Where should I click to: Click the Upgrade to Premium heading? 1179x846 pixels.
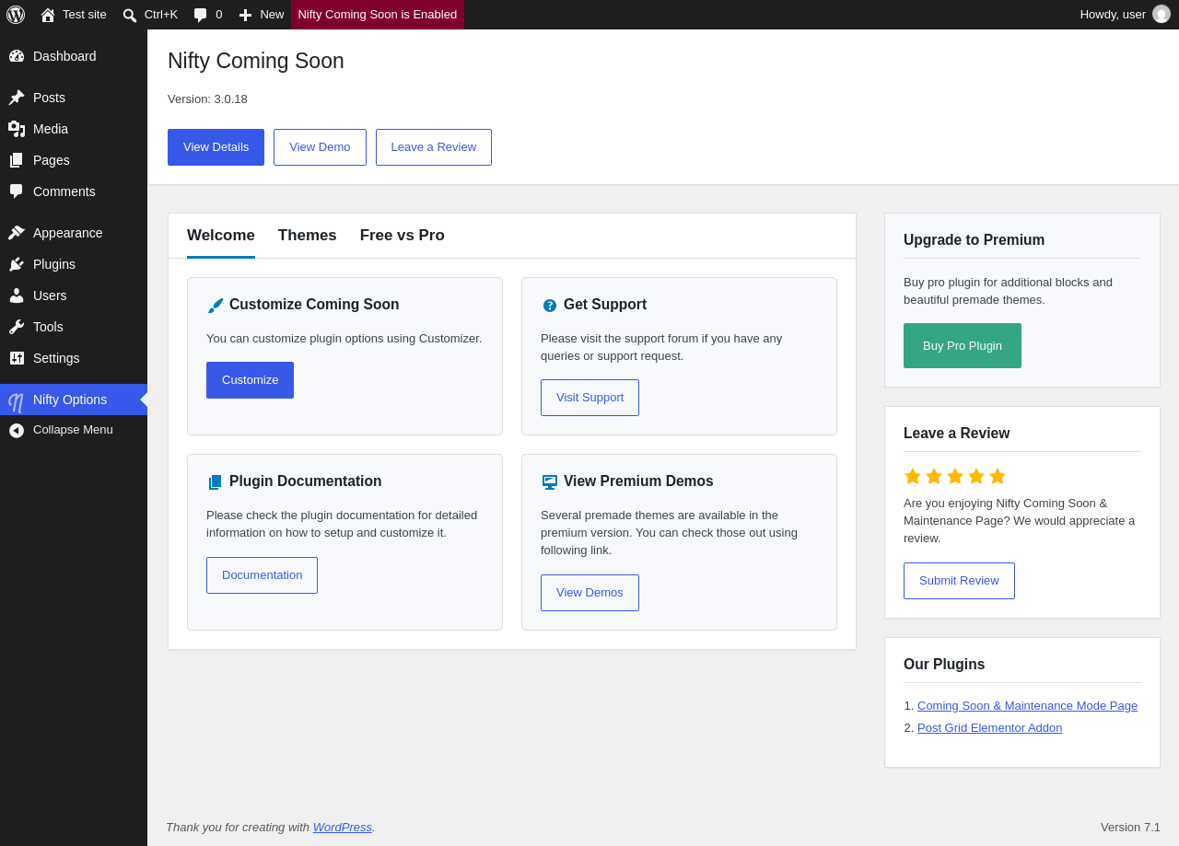point(974,240)
